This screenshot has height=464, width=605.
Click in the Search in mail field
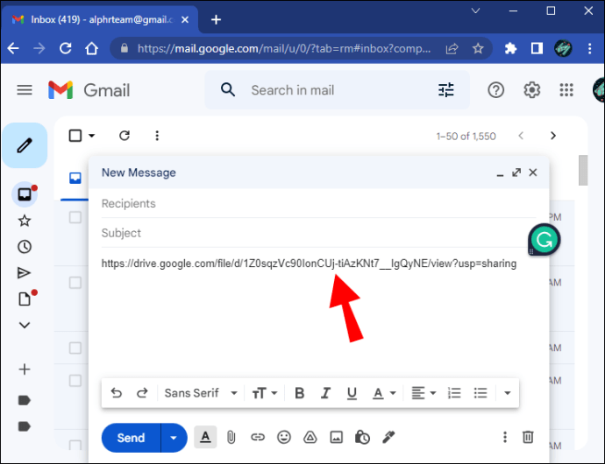click(x=339, y=90)
